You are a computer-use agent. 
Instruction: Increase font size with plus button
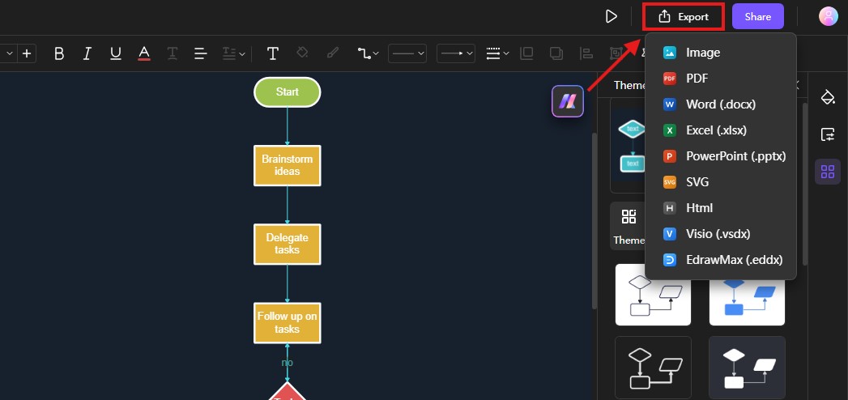pyautogui.click(x=27, y=53)
